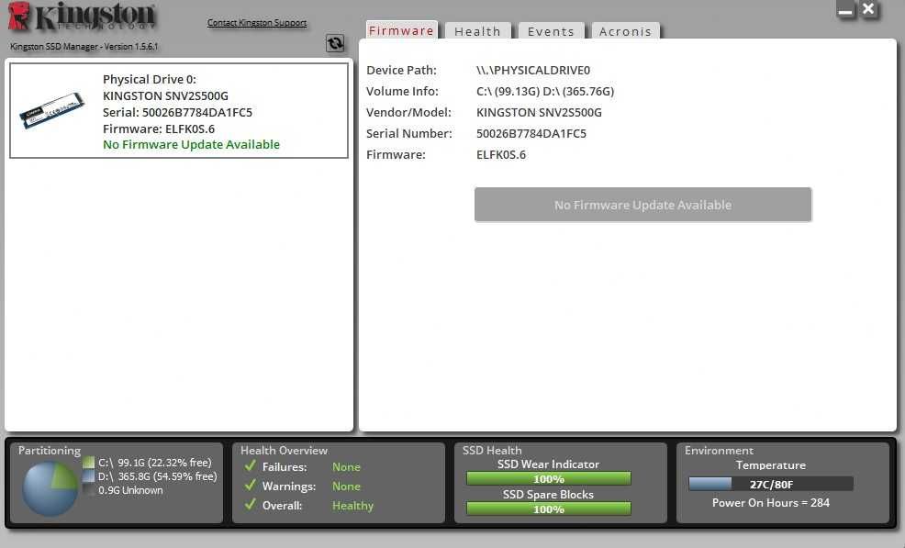Image resolution: width=905 pixels, height=548 pixels.
Task: Click the Temperature label
Action: click(770, 464)
